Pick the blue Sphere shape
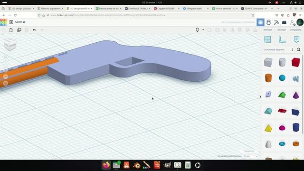304x171 pixels. point(282,78)
